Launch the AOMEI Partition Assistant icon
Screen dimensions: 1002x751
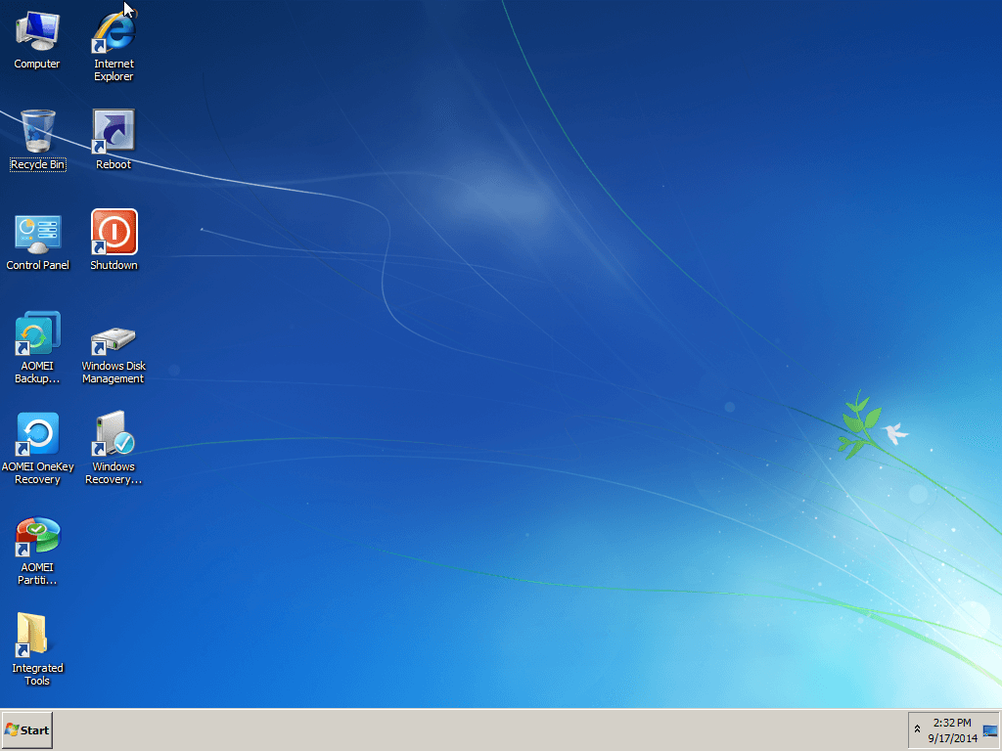tap(37, 551)
